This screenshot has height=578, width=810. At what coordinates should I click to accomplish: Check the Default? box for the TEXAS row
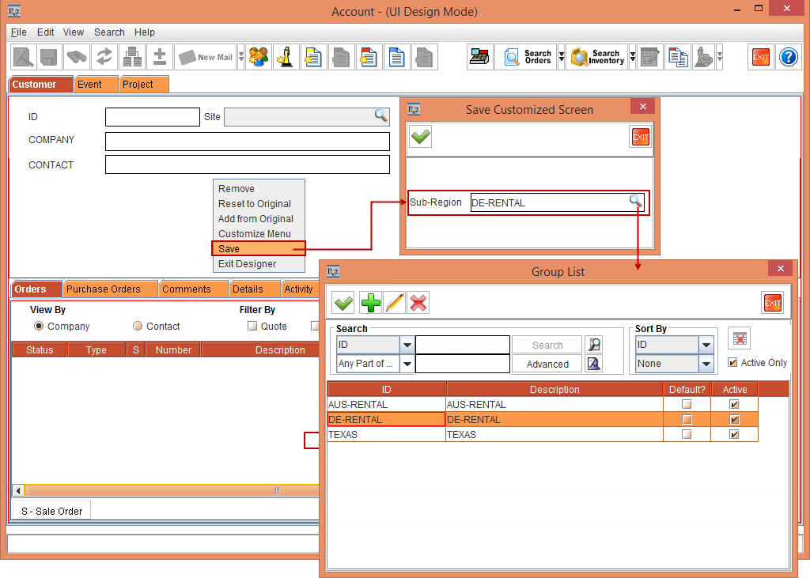click(687, 435)
